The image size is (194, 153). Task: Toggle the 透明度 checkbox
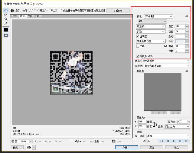click(138, 36)
